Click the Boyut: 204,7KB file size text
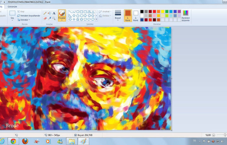 [x=85, y=135]
